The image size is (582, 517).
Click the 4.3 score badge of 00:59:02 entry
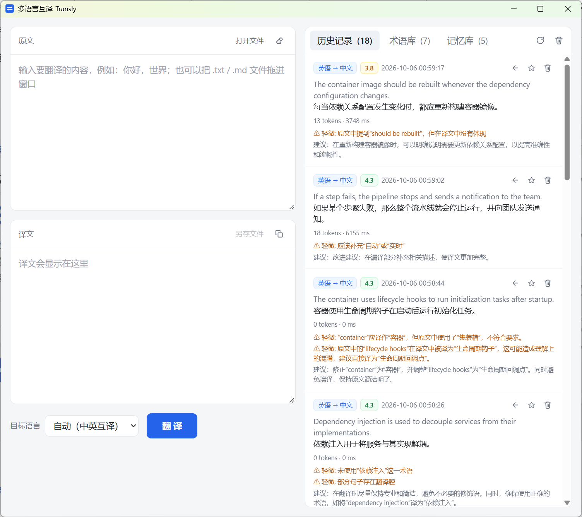point(369,180)
